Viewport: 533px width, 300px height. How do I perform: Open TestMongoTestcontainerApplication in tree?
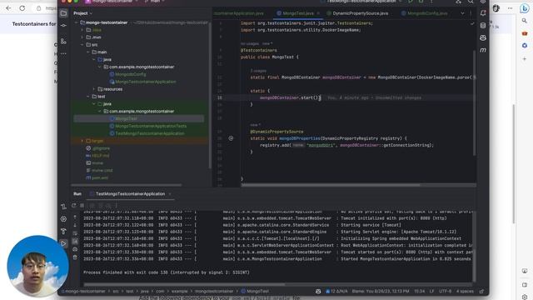tap(147, 133)
